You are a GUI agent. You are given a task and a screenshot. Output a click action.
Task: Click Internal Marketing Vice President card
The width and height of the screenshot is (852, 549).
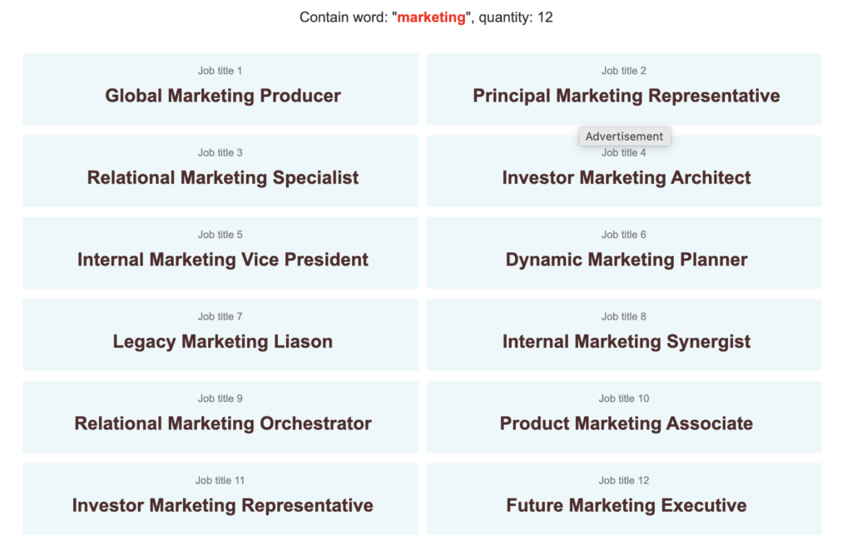click(220, 253)
